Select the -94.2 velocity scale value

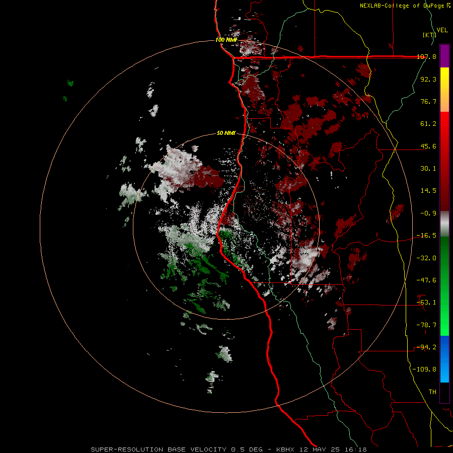click(x=426, y=347)
